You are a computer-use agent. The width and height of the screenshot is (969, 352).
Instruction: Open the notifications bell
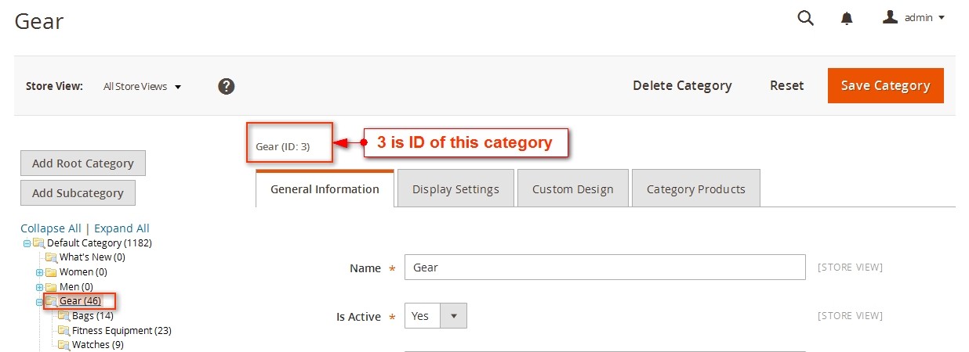point(847,19)
